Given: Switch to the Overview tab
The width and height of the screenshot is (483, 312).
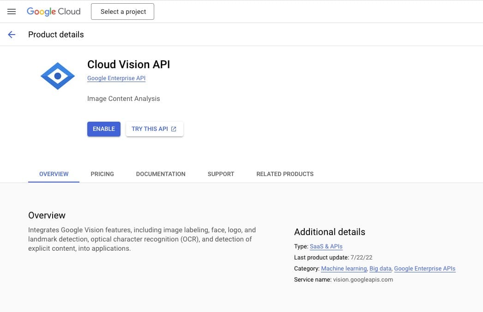Looking at the screenshot, I should click(x=54, y=174).
